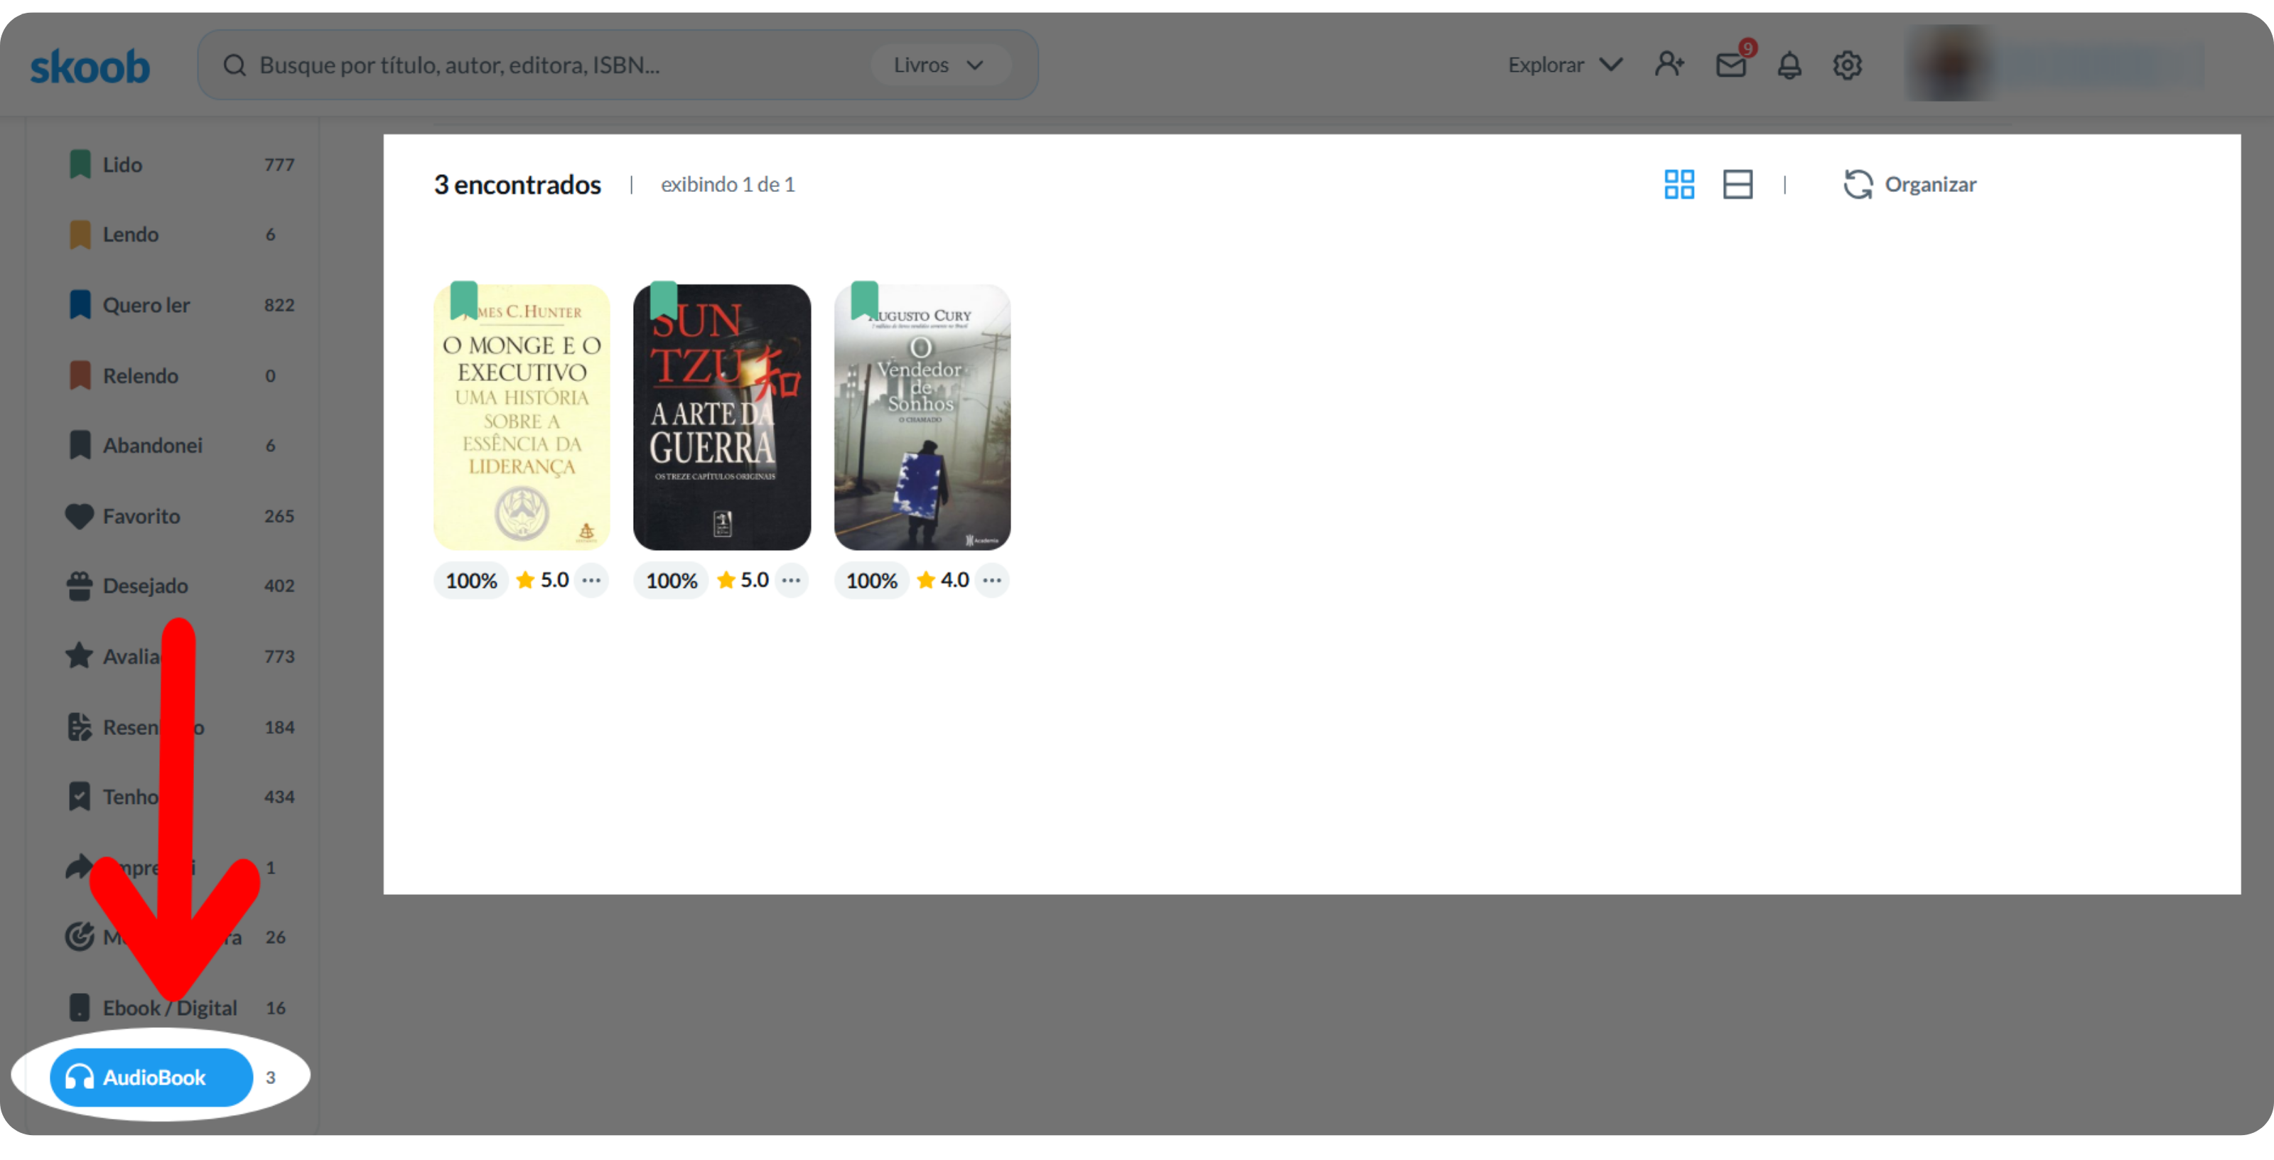Screen dimensions: 2274x1160
Task: Switch to grid view
Action: (x=1679, y=185)
